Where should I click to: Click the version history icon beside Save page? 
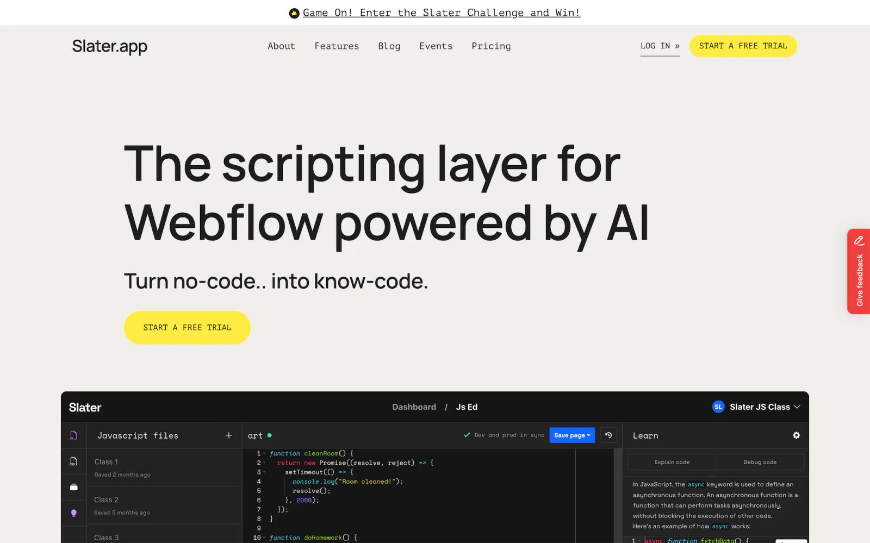pos(608,435)
